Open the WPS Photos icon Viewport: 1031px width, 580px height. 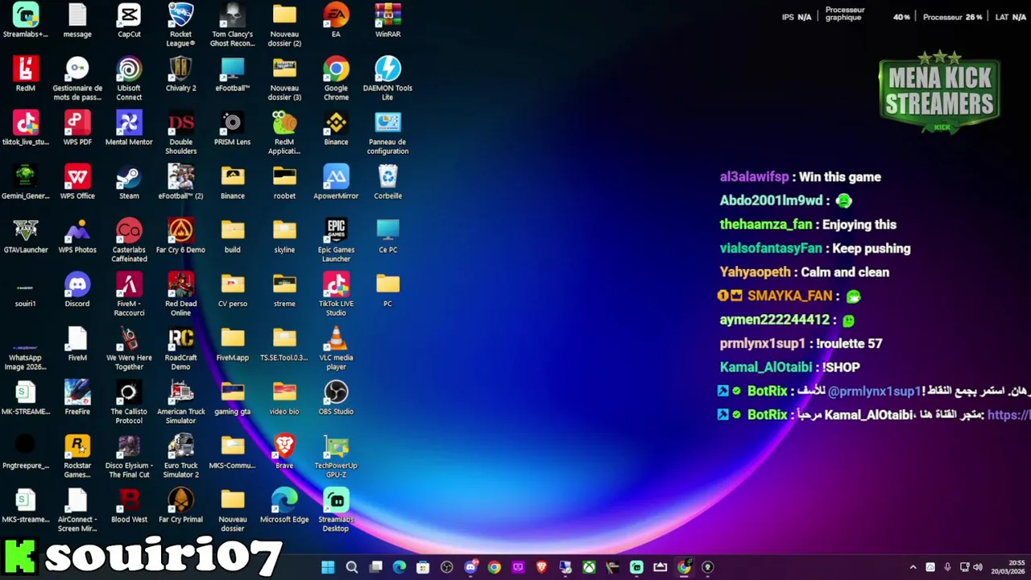pos(77,236)
